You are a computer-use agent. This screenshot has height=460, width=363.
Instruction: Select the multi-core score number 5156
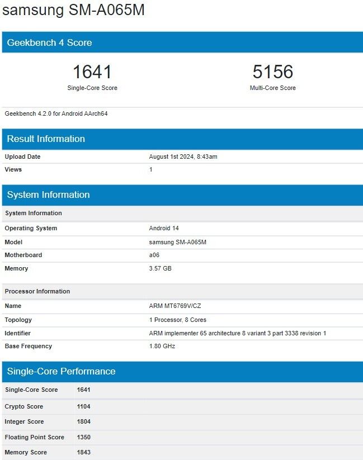pyautogui.click(x=273, y=72)
